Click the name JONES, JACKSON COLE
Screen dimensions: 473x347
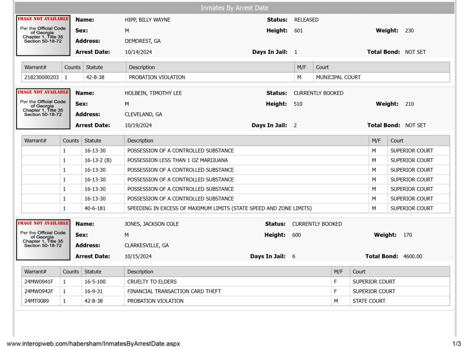pos(152,224)
